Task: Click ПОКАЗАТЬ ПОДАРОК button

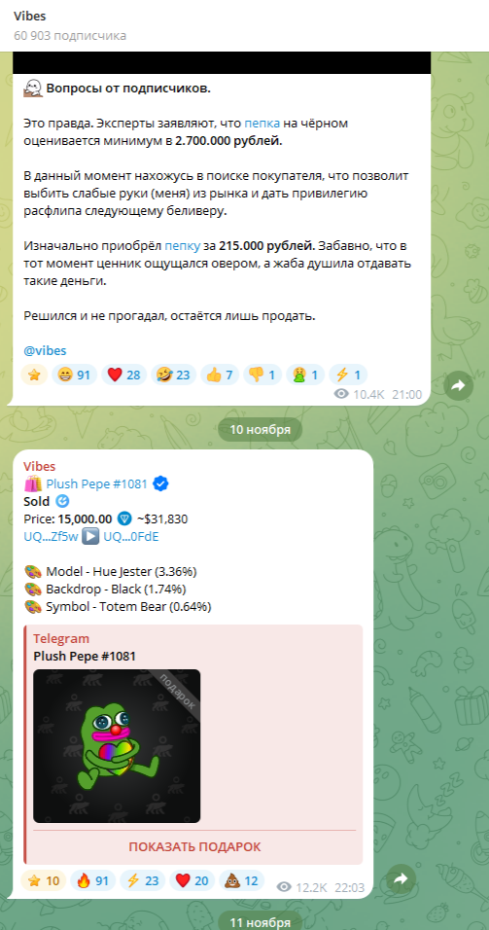Action: pyautogui.click(x=194, y=847)
